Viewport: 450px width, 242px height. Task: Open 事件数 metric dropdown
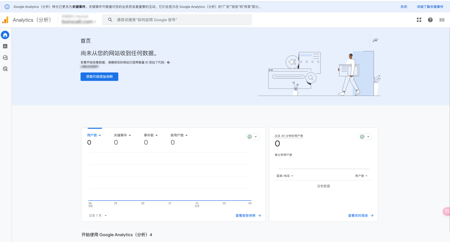(x=151, y=135)
